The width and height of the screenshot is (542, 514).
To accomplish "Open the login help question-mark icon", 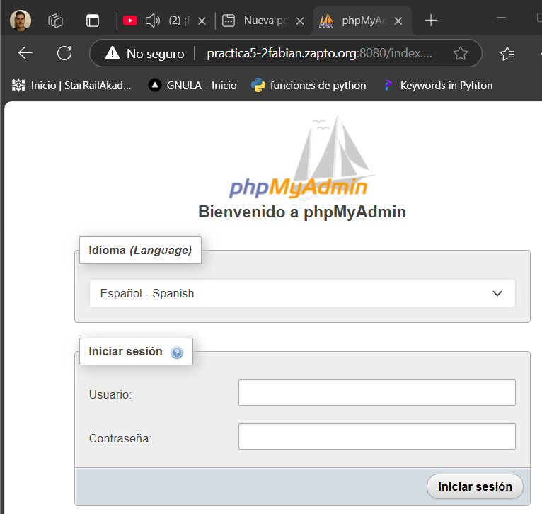I will point(177,353).
